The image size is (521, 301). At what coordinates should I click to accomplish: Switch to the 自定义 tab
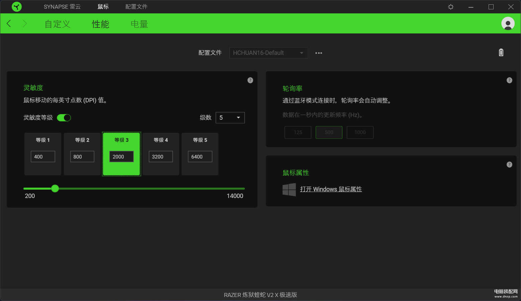tap(57, 24)
